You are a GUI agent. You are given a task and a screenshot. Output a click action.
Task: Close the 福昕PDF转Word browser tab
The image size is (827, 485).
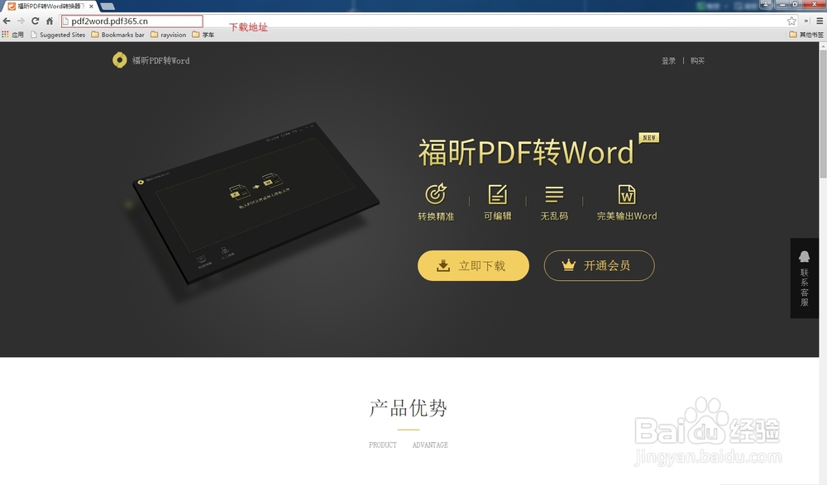91,7
